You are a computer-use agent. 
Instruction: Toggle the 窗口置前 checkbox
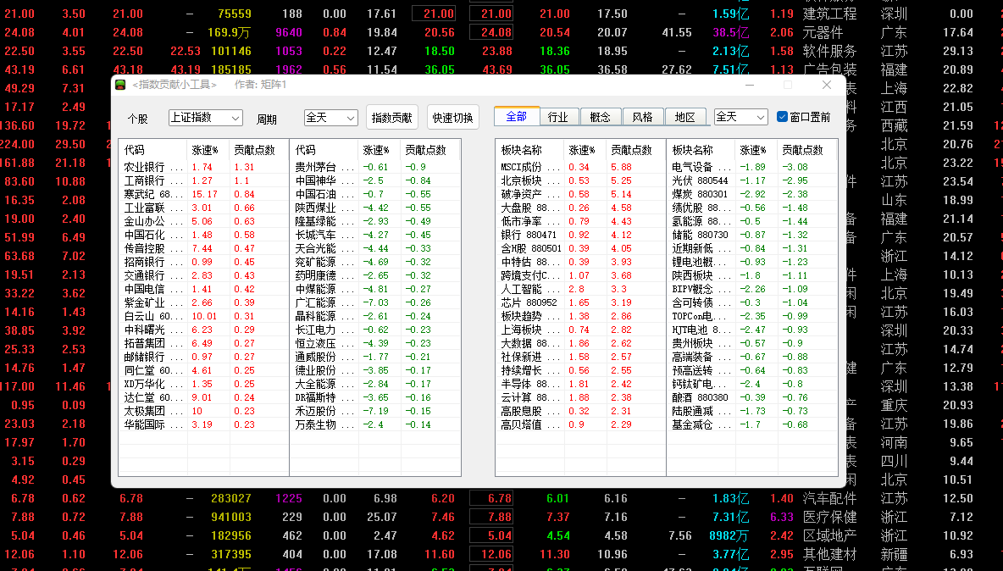pyautogui.click(x=782, y=116)
